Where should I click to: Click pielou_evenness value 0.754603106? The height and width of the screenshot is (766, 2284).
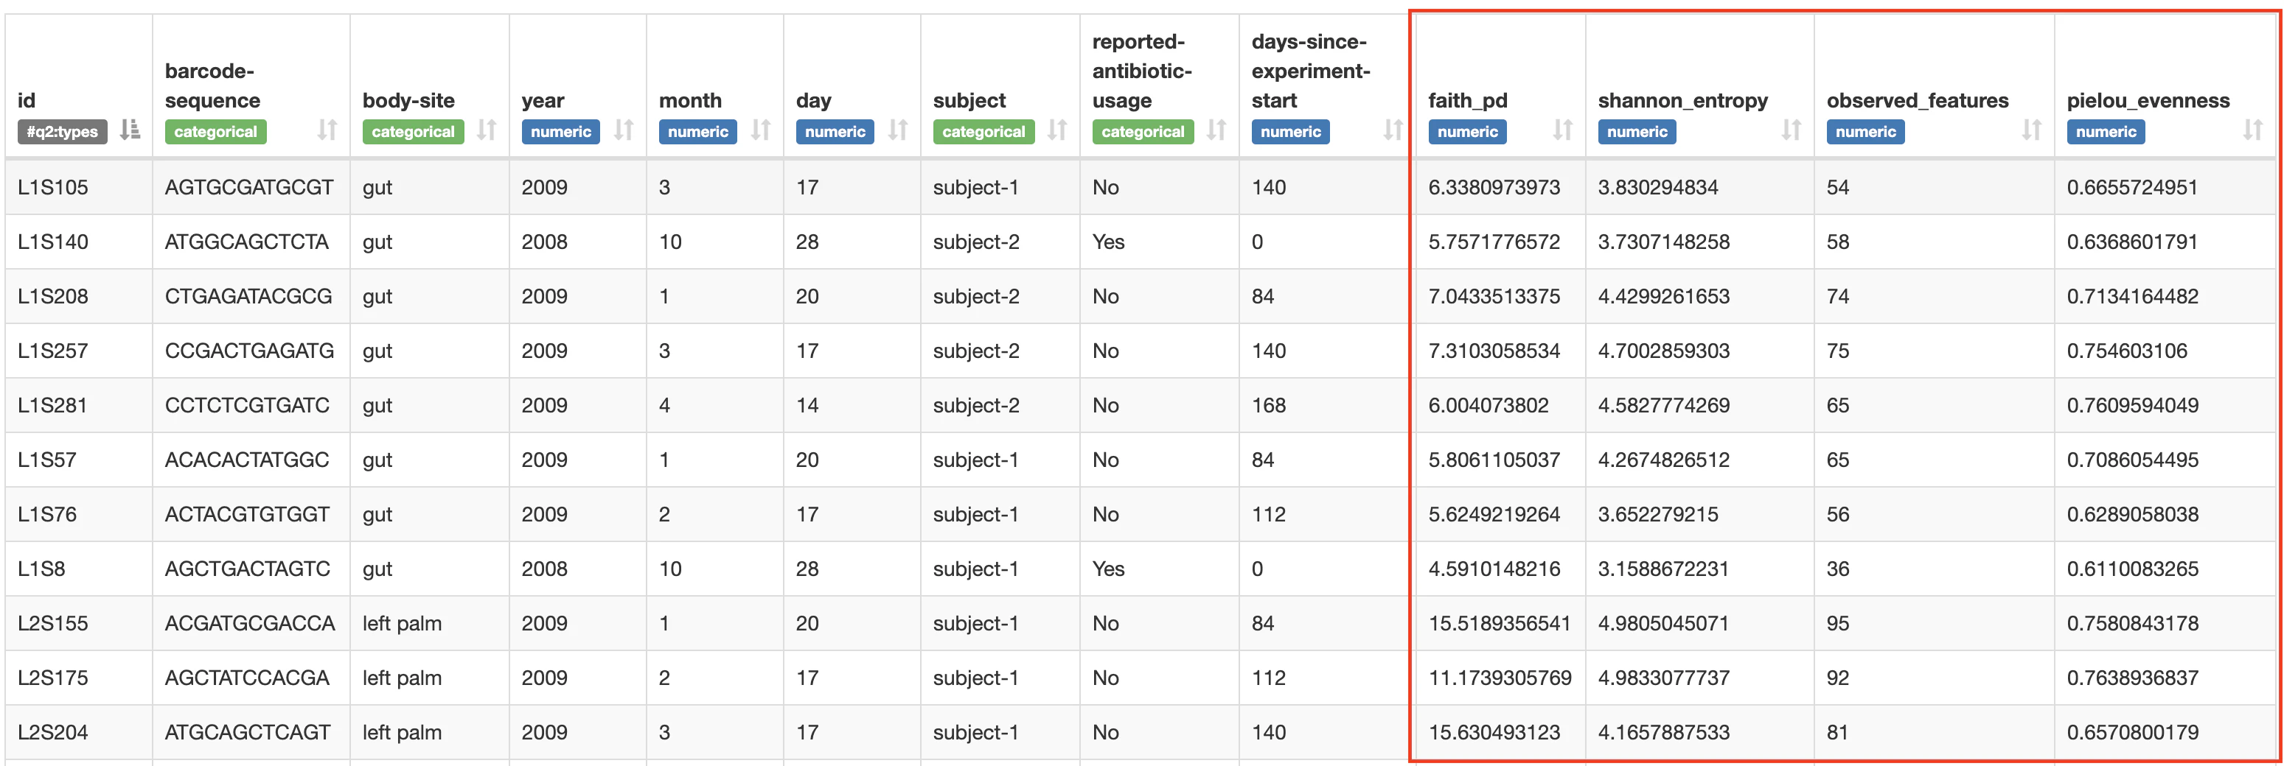pyautogui.click(x=2127, y=351)
